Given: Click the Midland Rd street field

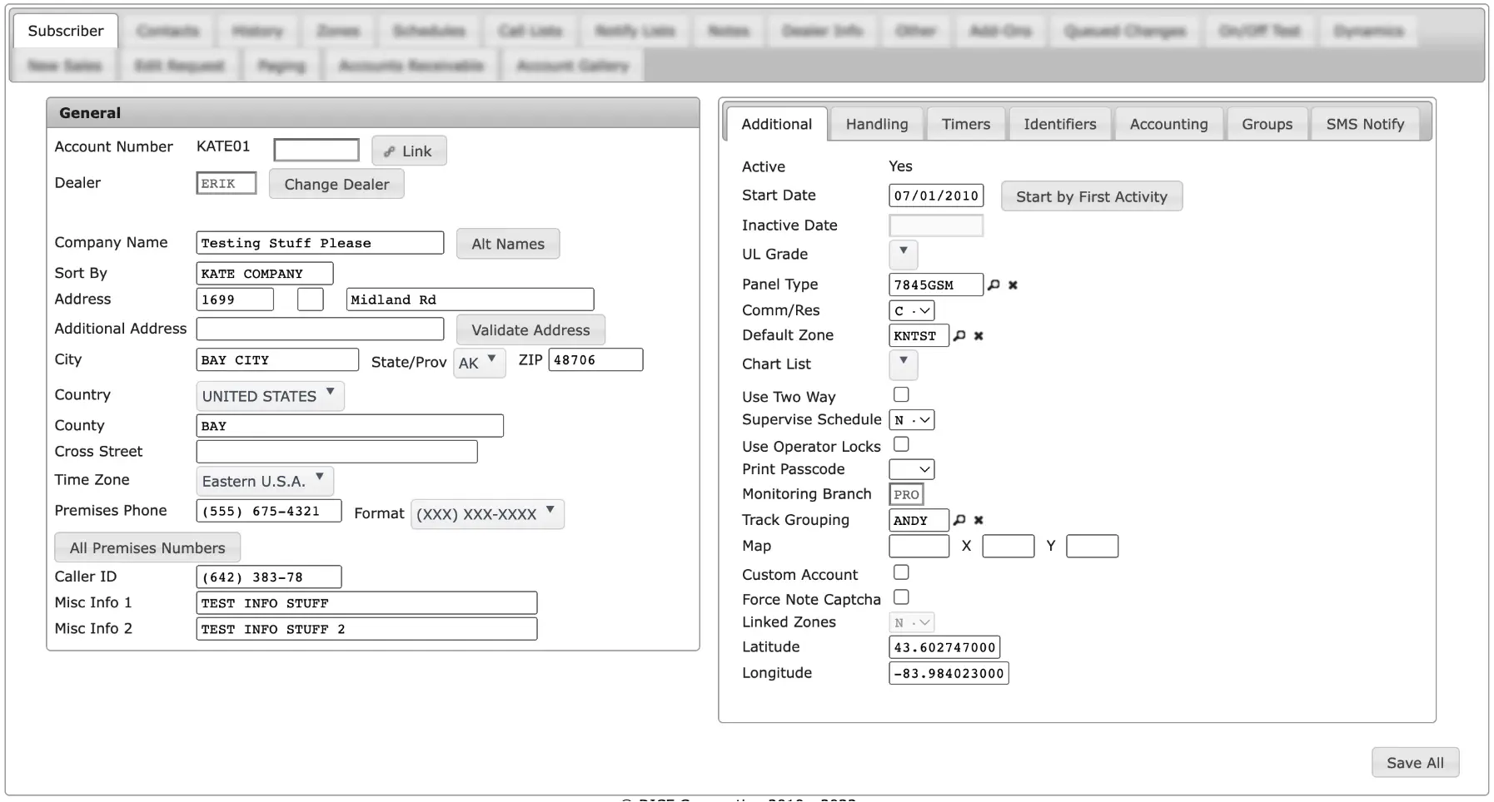Looking at the screenshot, I should pyautogui.click(x=470, y=300).
